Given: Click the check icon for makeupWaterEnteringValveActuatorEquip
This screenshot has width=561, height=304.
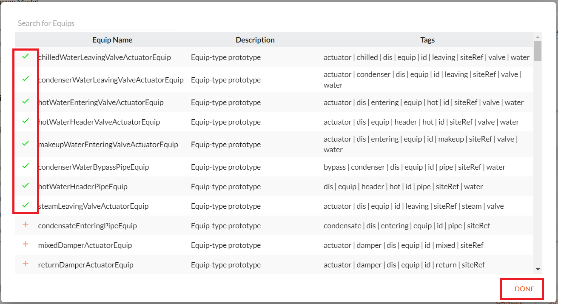Looking at the screenshot, I should coord(26,143).
